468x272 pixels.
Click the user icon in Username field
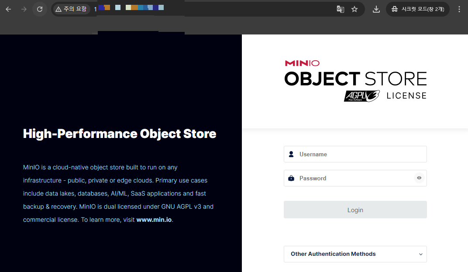click(x=291, y=154)
